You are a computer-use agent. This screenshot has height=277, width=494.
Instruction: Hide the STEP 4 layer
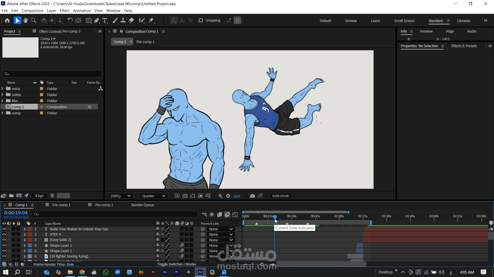click(x=4, y=234)
